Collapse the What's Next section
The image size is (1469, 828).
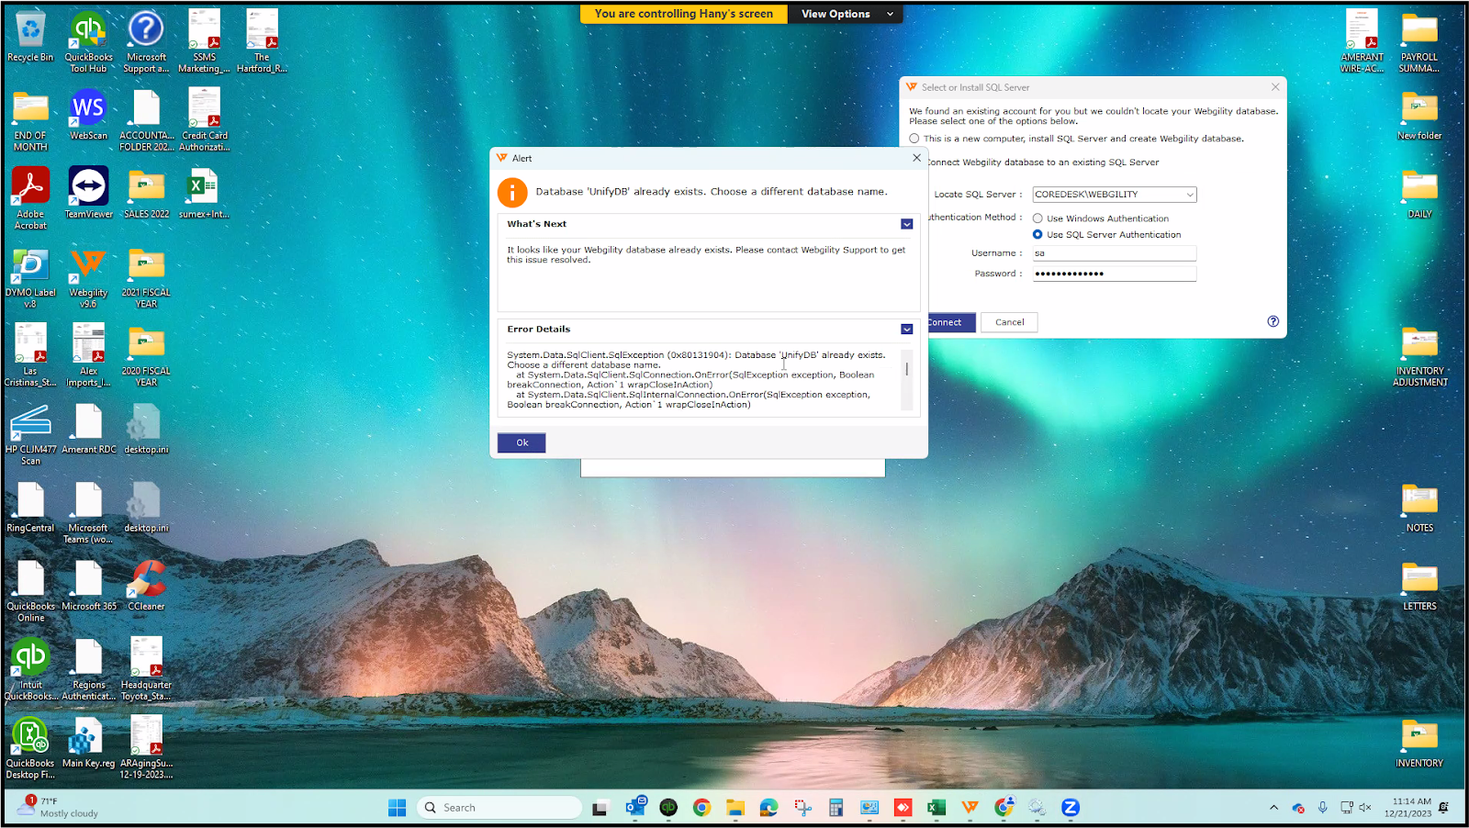[x=906, y=224]
